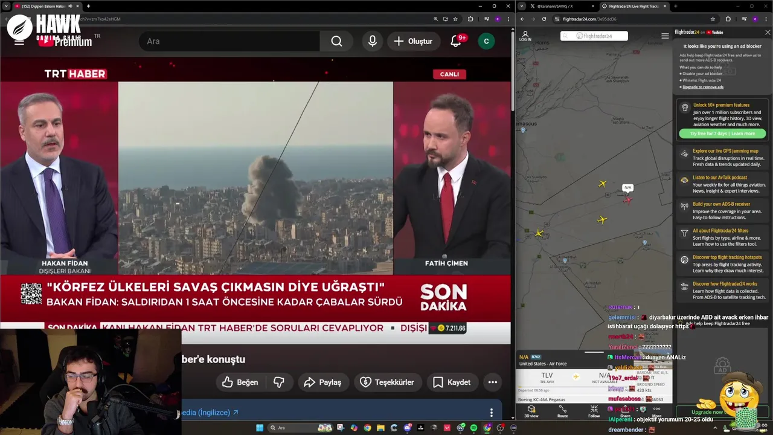Switch to the Flightradar24 Live Flight Tracker tab
This screenshot has height=435, width=773.
[x=633, y=6]
